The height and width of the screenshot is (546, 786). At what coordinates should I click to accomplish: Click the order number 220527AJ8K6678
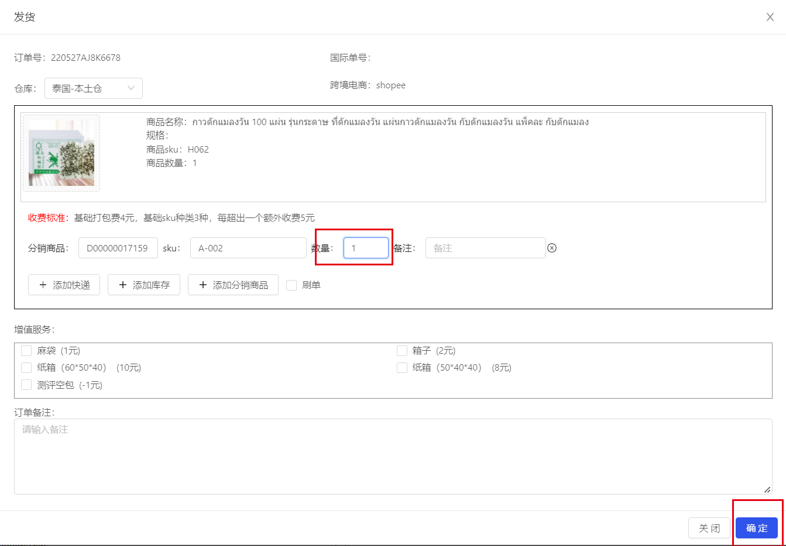point(85,57)
